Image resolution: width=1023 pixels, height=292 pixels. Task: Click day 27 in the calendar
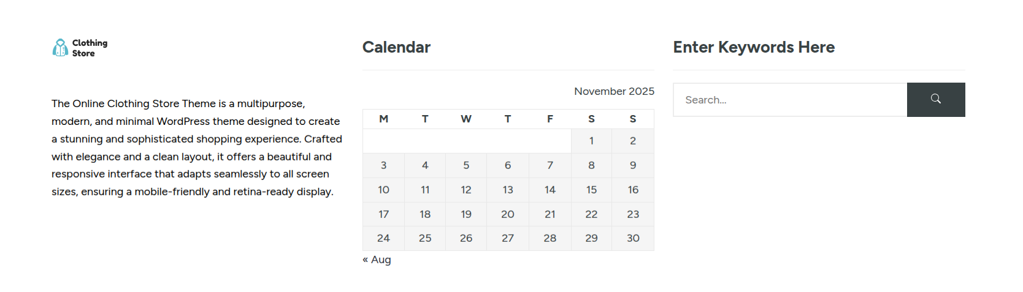coord(508,238)
